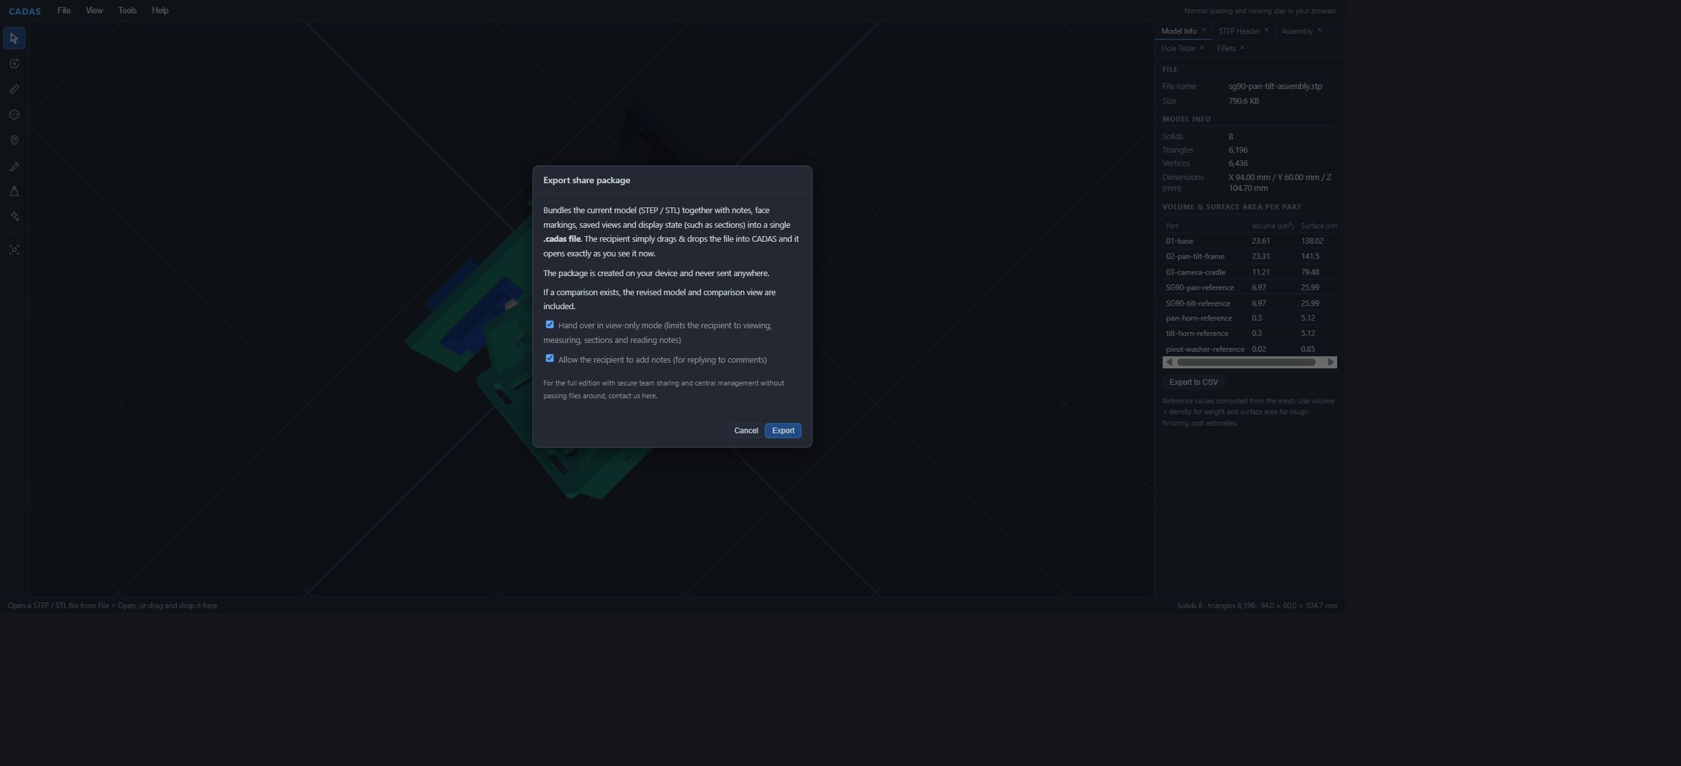Click the Export button in dialog
This screenshot has width=1681, height=766.
783,431
